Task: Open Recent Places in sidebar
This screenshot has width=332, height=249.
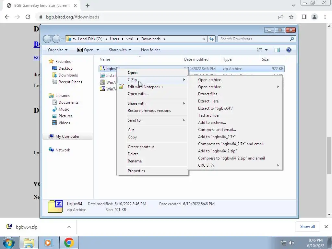Action: [x=70, y=82]
